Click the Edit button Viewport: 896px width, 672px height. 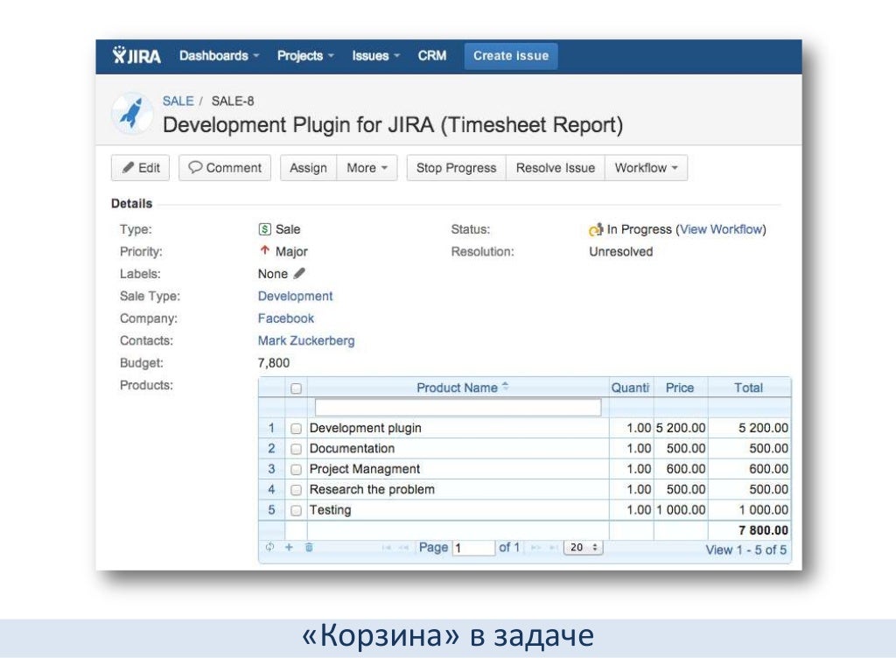click(141, 168)
